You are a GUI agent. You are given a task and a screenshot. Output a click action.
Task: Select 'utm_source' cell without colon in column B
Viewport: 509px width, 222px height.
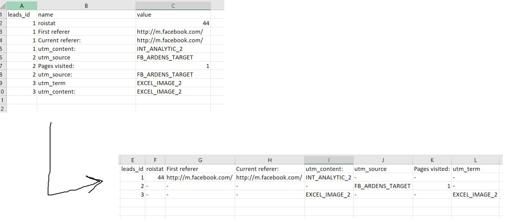[x=86, y=57]
